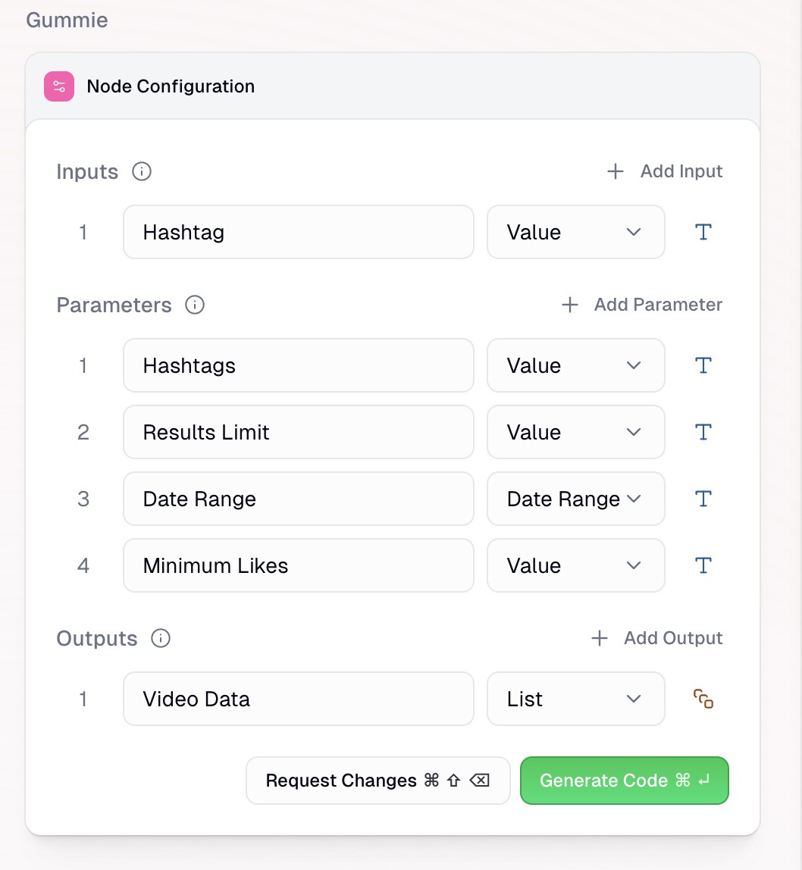The image size is (802, 870).
Task: Select the text icon for Hashtags parameter
Action: pos(702,365)
